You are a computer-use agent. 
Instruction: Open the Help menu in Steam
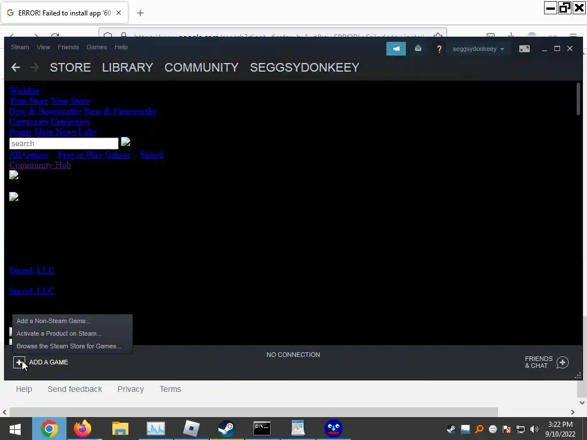pos(121,47)
